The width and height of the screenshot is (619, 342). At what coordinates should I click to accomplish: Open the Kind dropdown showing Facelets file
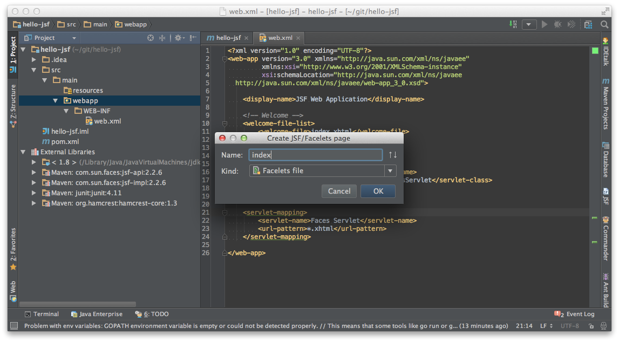pyautogui.click(x=323, y=171)
